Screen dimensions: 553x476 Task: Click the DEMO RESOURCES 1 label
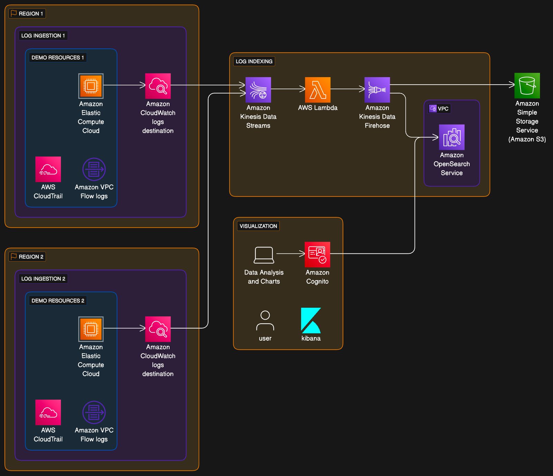[58, 57]
